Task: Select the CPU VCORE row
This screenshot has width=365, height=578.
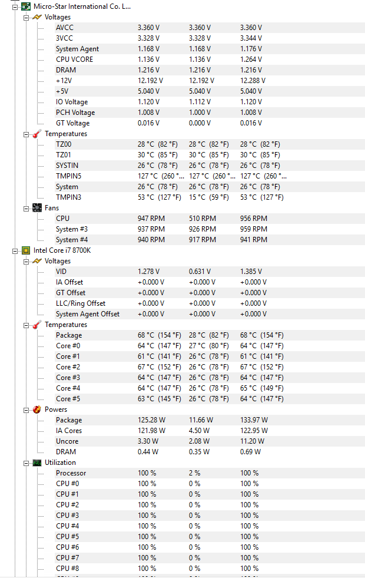Action: 210,60
